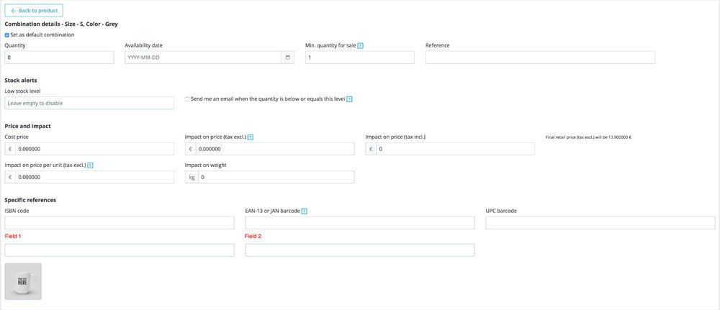Screen dimensions: 720x310
Task: Click the Reference text field
Action: tap(540, 58)
